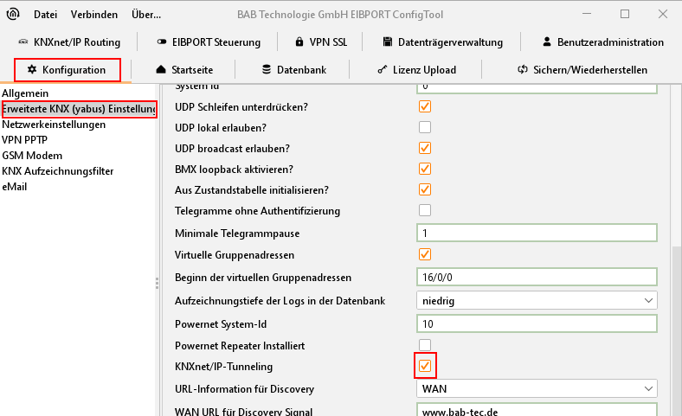The height and width of the screenshot is (416, 682).
Task: Click the Sichern/Wiederherstellen sync icon
Action: [x=522, y=69]
